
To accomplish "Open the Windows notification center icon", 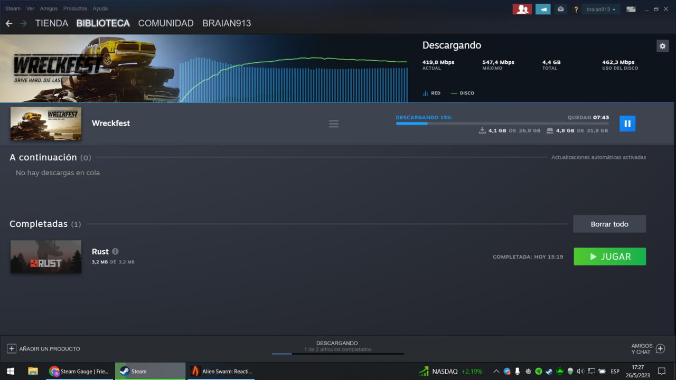I will (x=661, y=371).
